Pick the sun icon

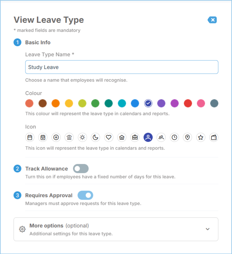click(83, 137)
